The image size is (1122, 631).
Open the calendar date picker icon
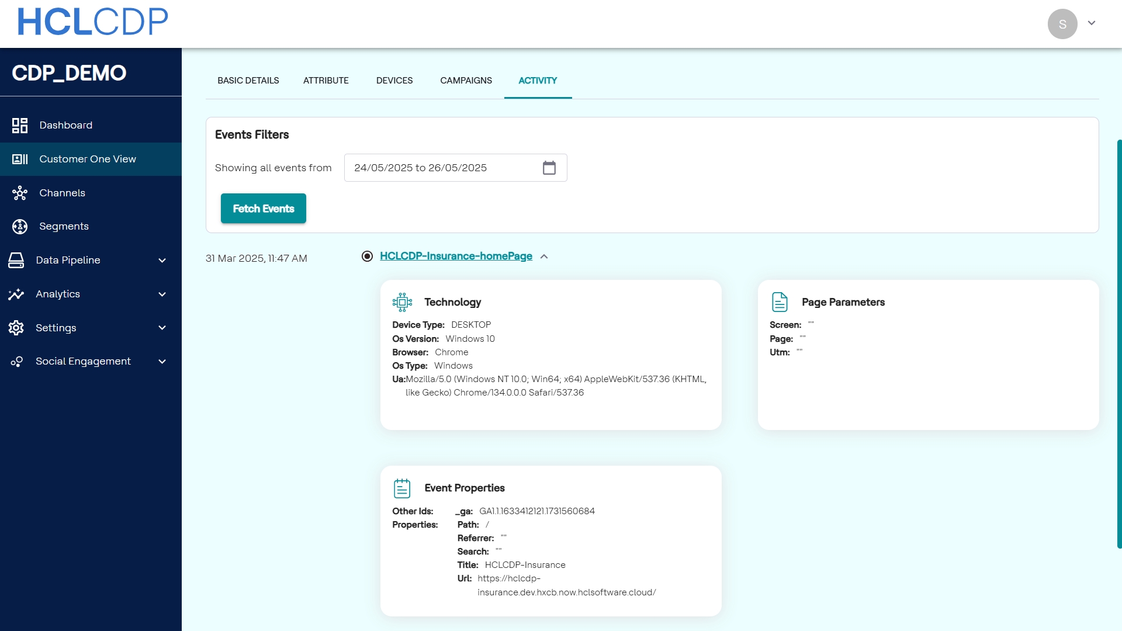point(549,168)
